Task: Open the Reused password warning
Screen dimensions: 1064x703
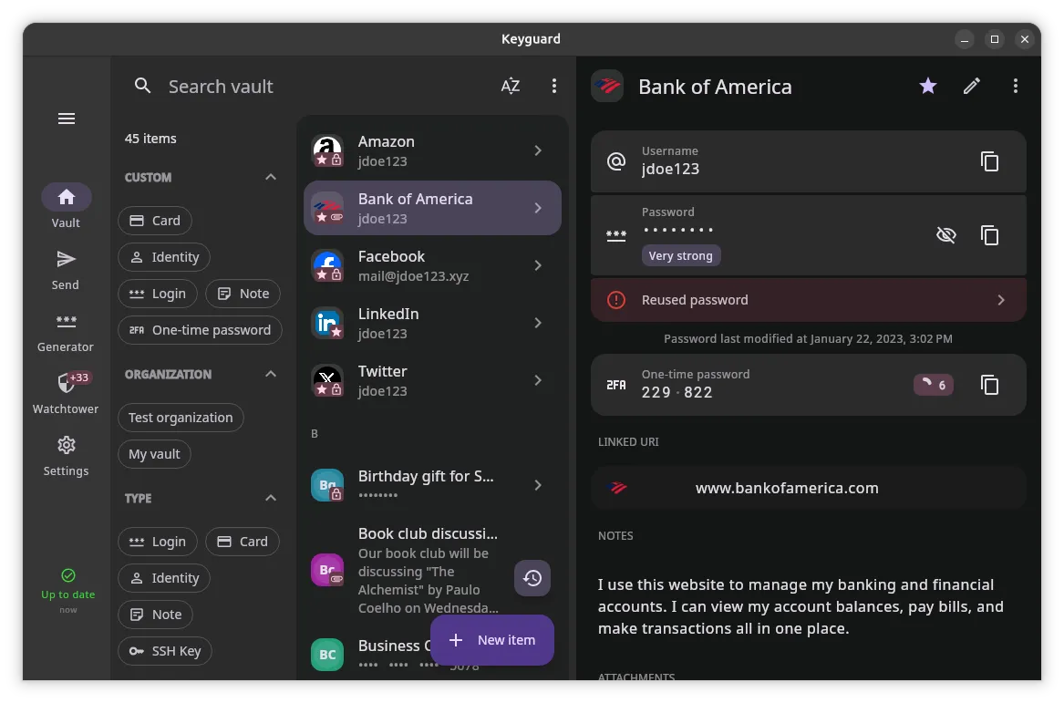Action: coord(808,300)
